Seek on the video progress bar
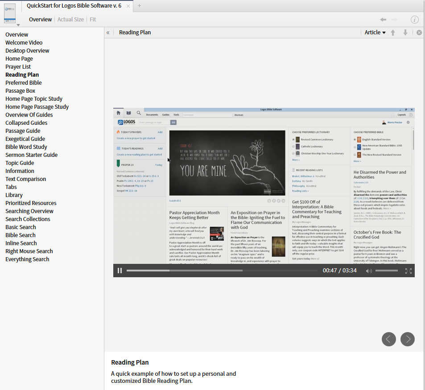The height and width of the screenshot is (390, 425). 222,271
